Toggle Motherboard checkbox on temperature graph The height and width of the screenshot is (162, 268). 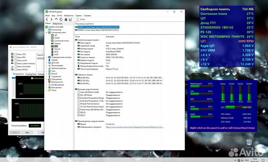point(32,78)
